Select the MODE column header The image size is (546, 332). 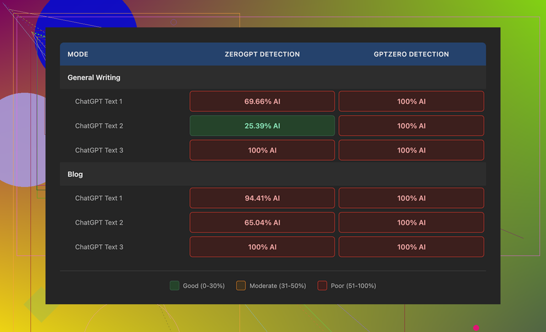click(x=78, y=54)
